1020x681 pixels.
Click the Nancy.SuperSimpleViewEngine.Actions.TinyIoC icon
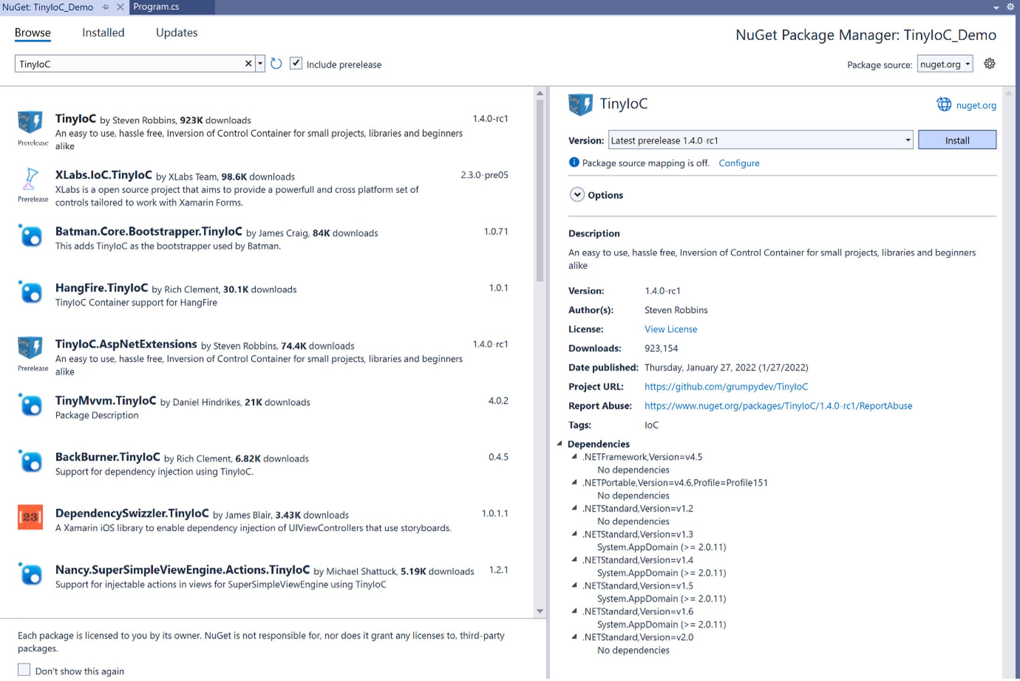[x=30, y=574]
